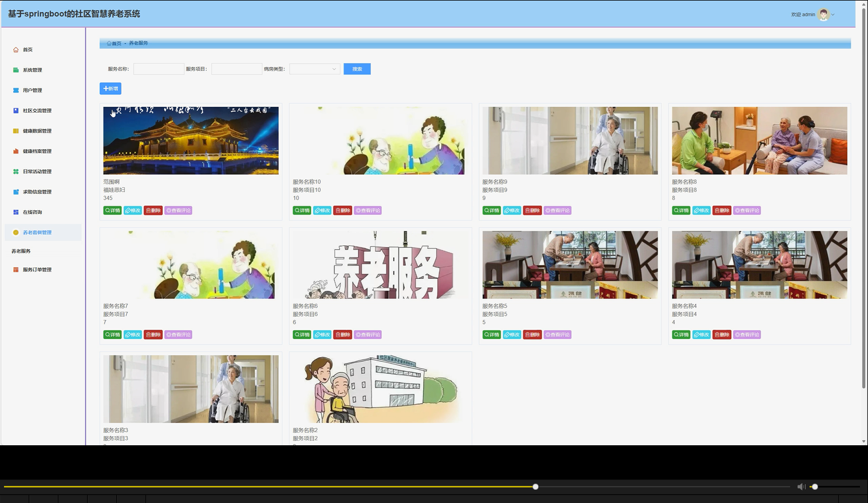Click 首页 link in breadcrumb
The width and height of the screenshot is (868, 503).
[x=116, y=43]
